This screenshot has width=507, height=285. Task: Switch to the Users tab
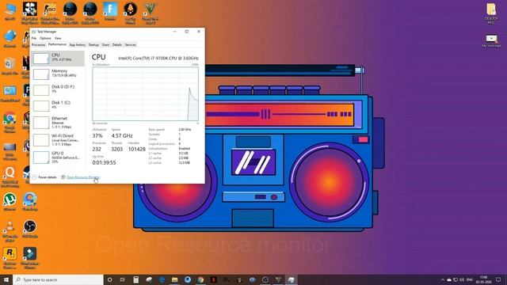click(x=105, y=45)
